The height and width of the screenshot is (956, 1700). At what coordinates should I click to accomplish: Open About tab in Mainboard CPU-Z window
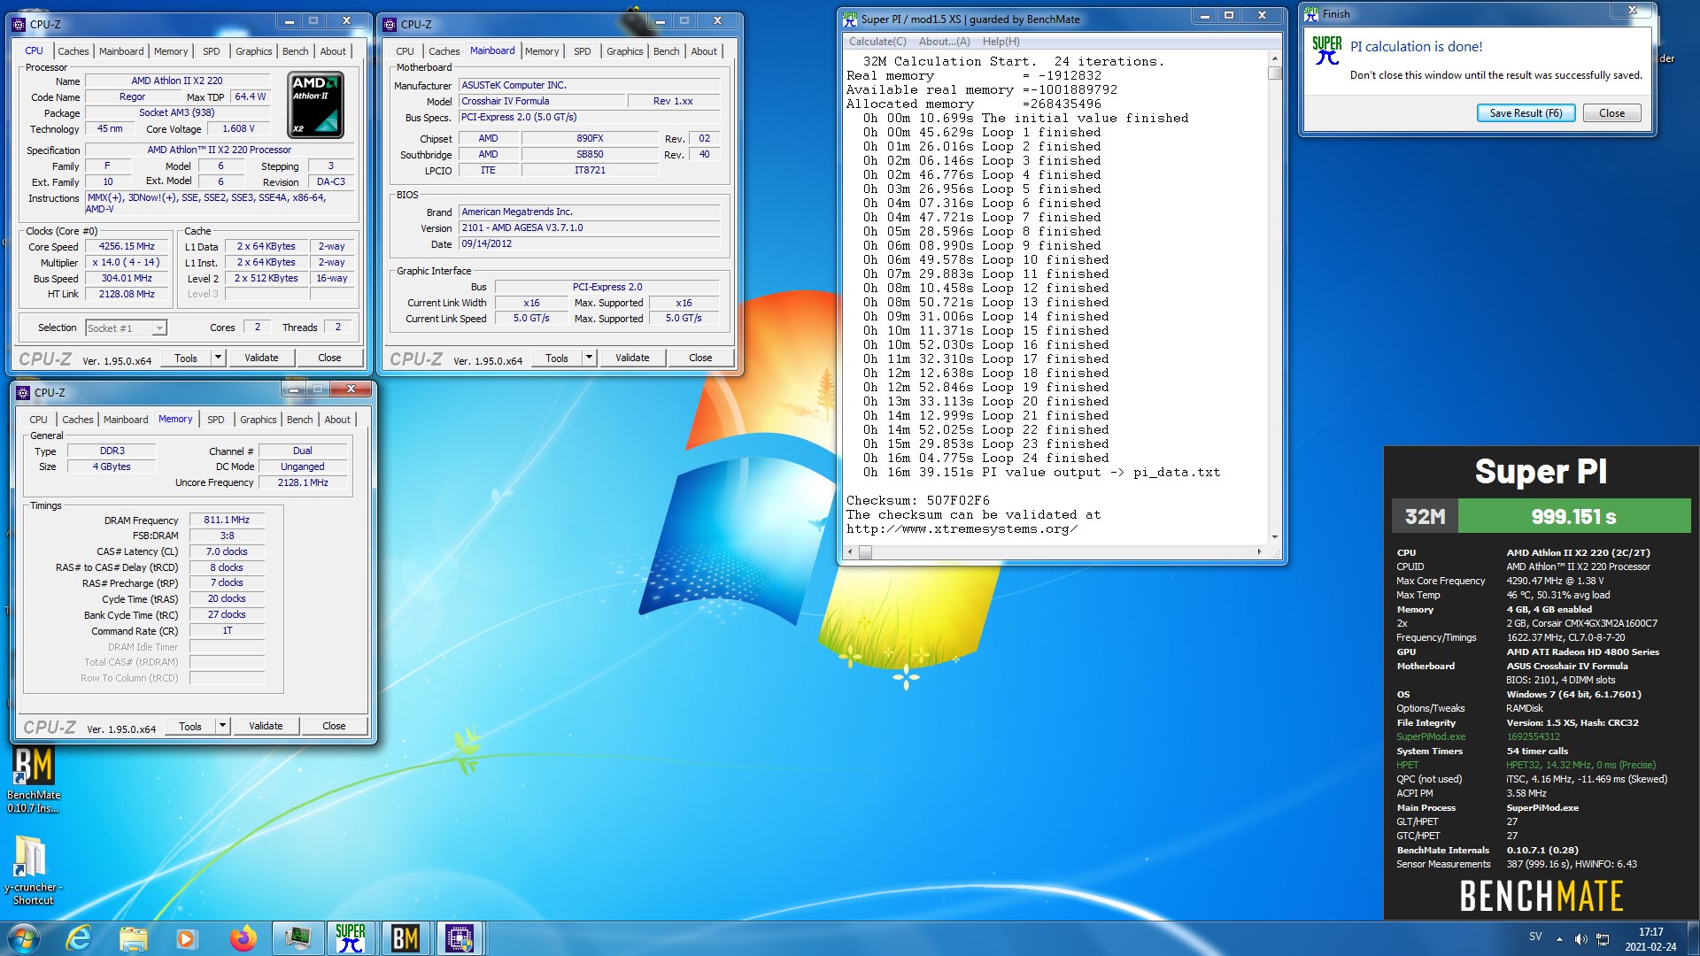(x=704, y=51)
